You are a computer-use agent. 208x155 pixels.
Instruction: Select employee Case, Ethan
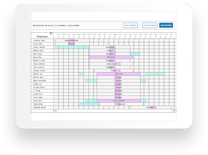click(x=38, y=104)
